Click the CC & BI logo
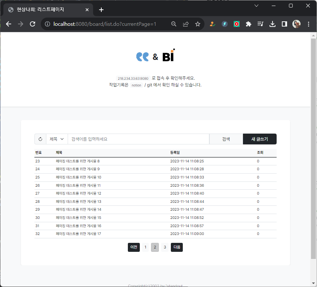The width and height of the screenshot is (317, 287). point(156,55)
